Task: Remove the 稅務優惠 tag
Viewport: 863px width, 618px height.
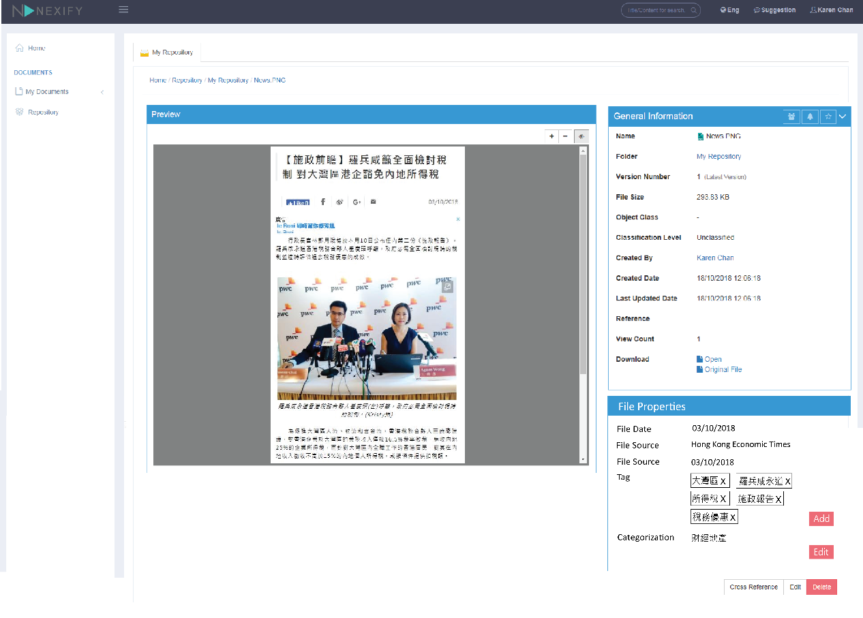Action: pos(733,517)
